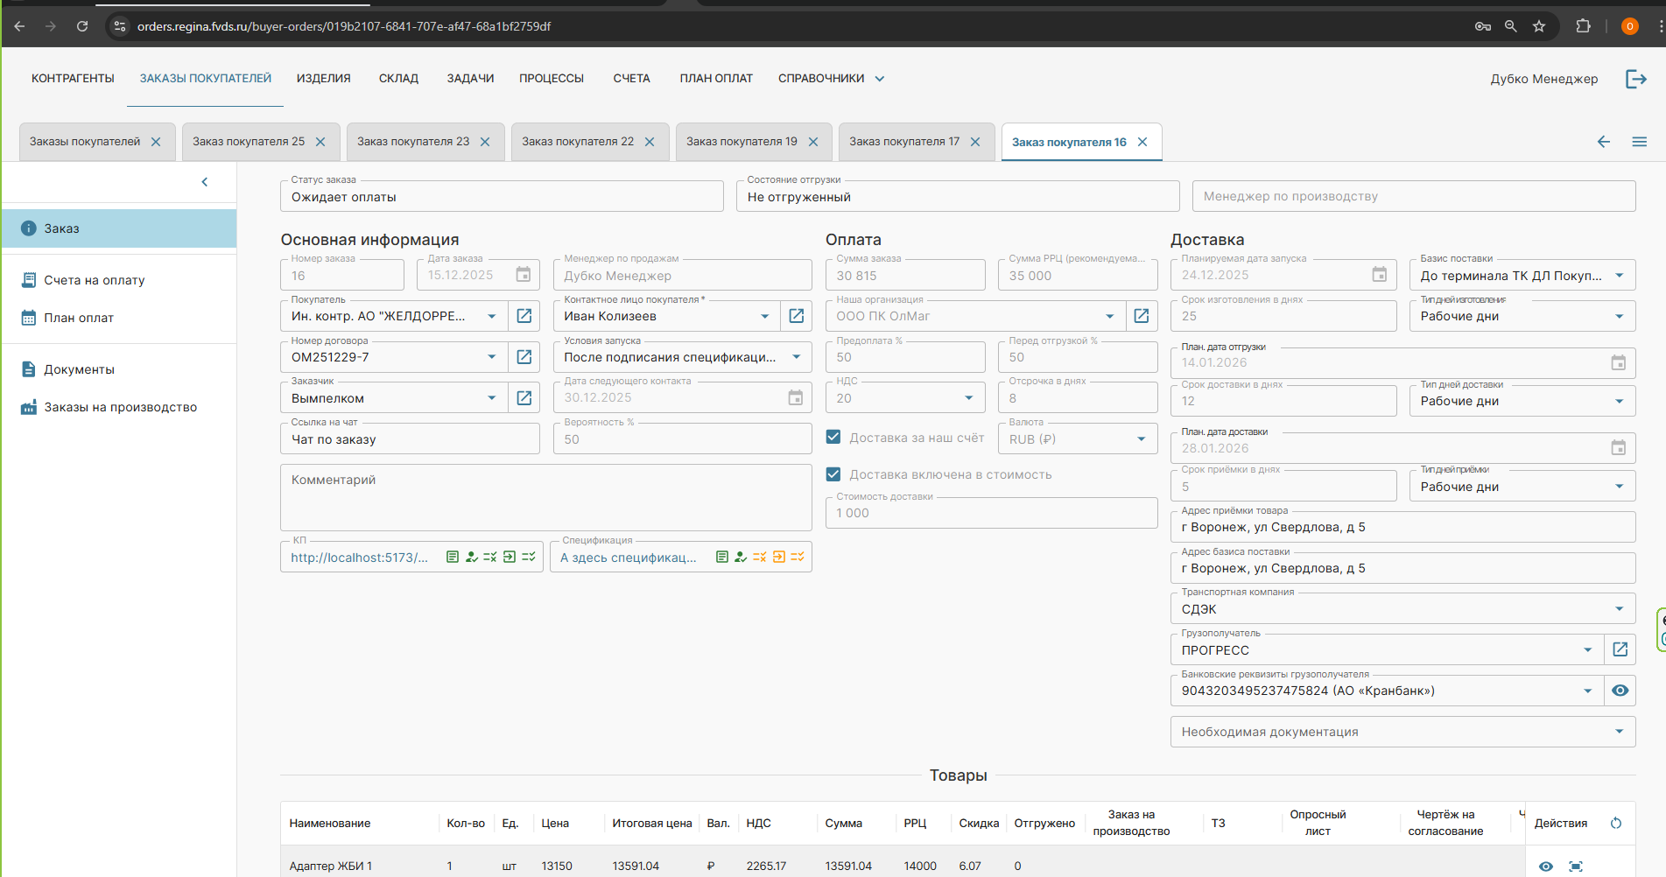This screenshot has height=877, width=1666.
Task: Open the СКЛАД menu item
Action: [398, 79]
